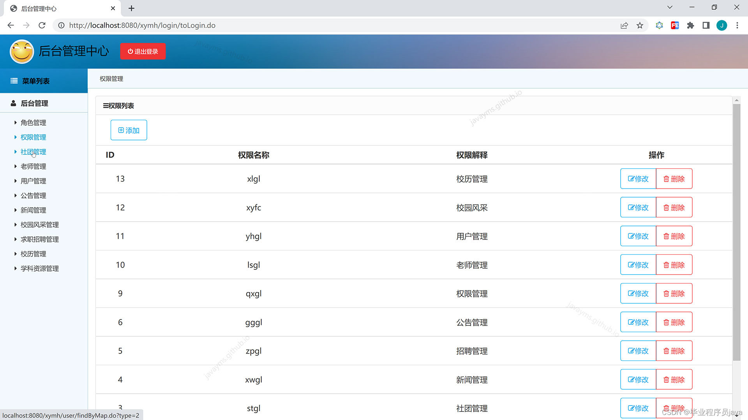
Task: Toggle the browser side panel icon
Action: tap(706, 25)
